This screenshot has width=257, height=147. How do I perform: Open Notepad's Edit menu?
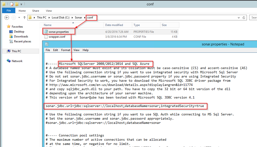[55, 50]
